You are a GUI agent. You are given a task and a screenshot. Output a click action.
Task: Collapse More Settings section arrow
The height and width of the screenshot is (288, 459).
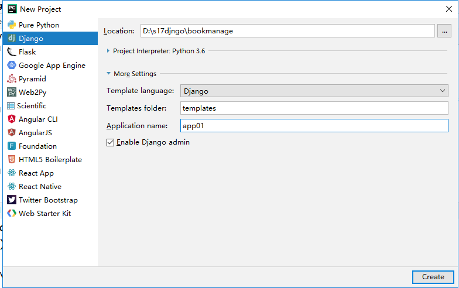point(108,73)
